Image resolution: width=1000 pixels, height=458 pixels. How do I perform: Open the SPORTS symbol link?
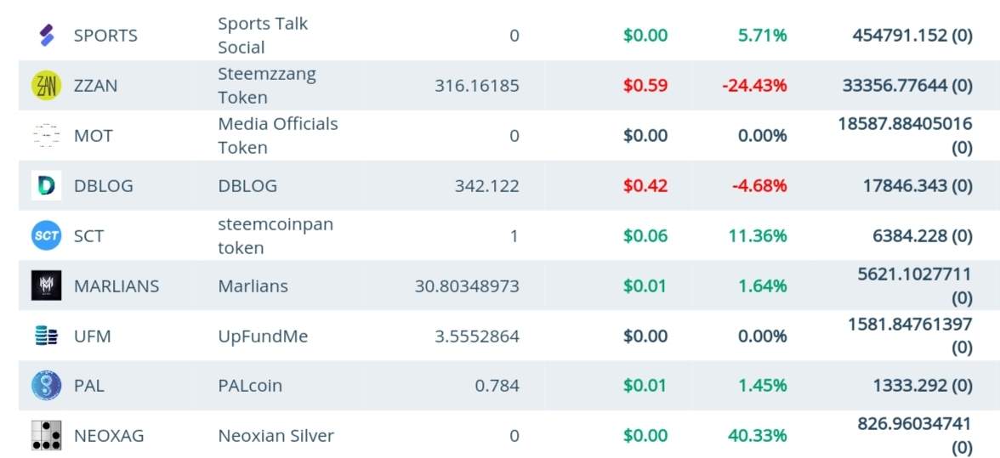click(105, 35)
